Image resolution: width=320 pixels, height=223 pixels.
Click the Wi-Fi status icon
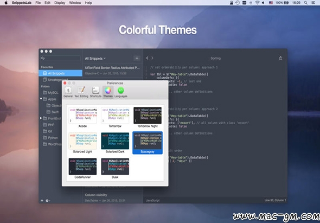pos(257,3)
